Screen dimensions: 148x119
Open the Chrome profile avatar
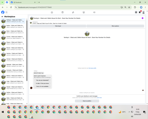pyautogui.click(x=141, y=7)
